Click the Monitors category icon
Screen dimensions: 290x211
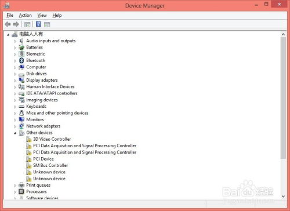[x=21, y=119]
